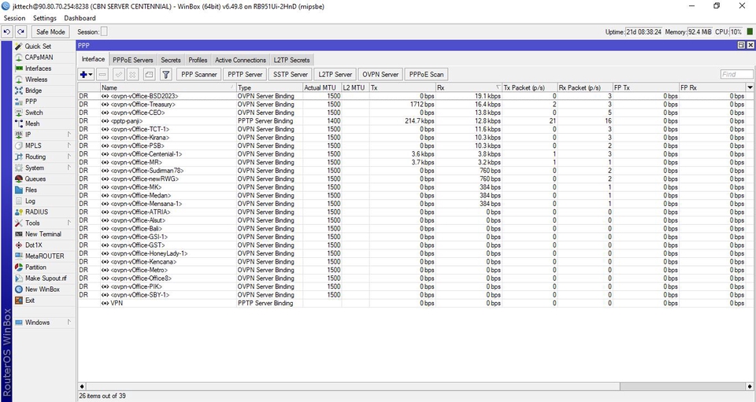Toggle Safe Mode
The height and width of the screenshot is (402, 756).
tap(50, 31)
